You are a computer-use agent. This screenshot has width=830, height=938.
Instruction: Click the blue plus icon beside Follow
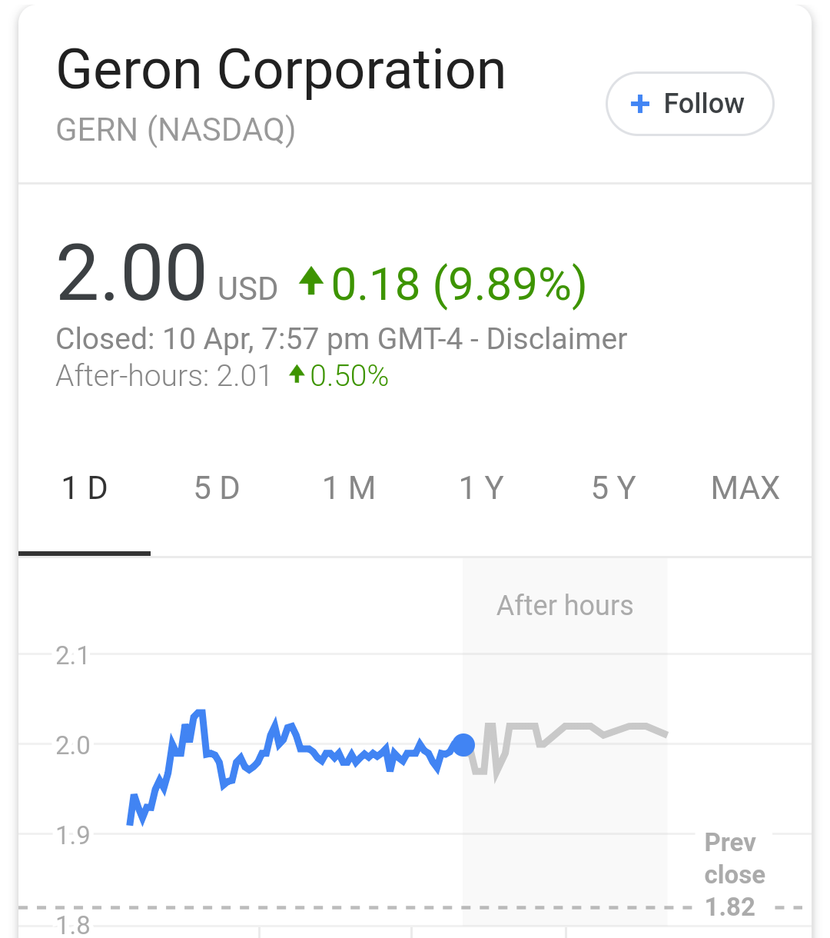[639, 104]
